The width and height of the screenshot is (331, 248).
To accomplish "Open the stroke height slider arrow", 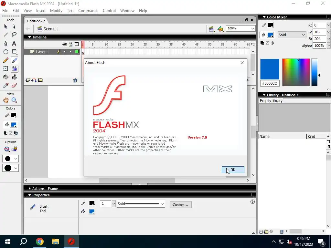I will point(113,204).
